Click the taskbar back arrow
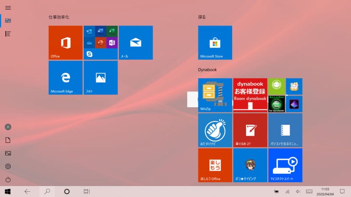Viewport: 351px width, 197px height. [x=27, y=192]
